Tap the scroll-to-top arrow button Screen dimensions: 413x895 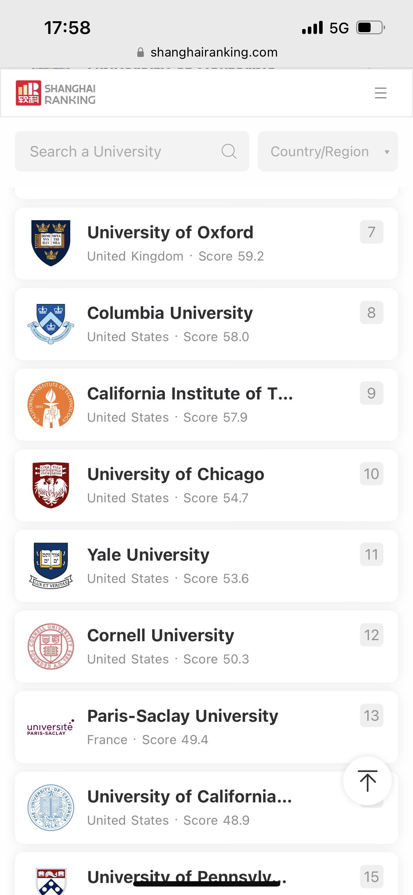click(367, 780)
